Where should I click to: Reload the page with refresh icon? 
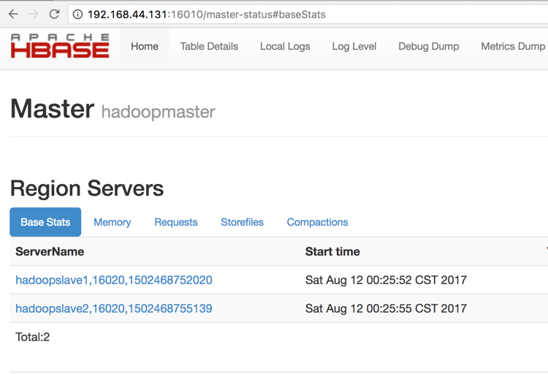pyautogui.click(x=54, y=14)
